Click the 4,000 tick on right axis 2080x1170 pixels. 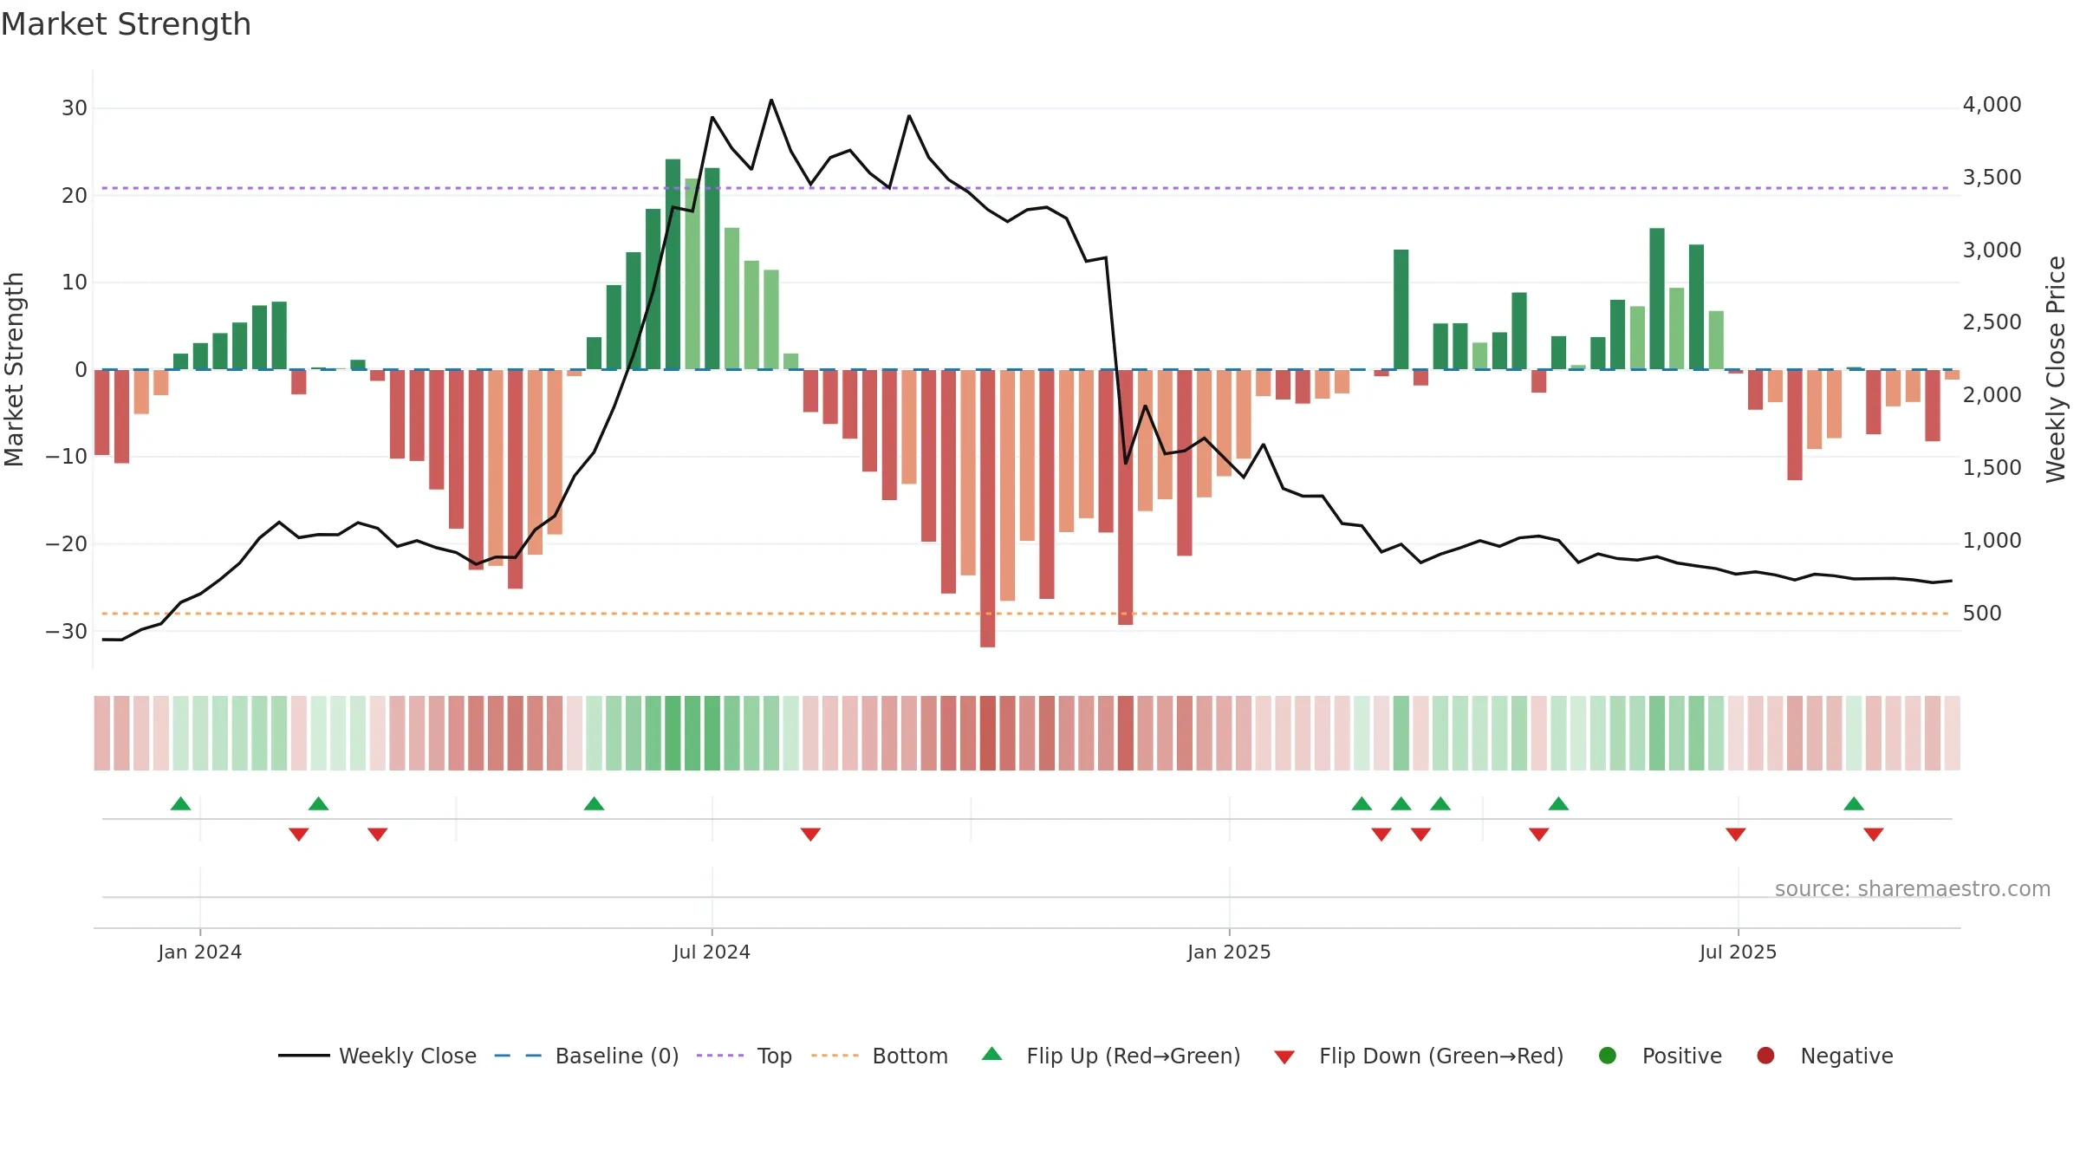[x=1992, y=105]
